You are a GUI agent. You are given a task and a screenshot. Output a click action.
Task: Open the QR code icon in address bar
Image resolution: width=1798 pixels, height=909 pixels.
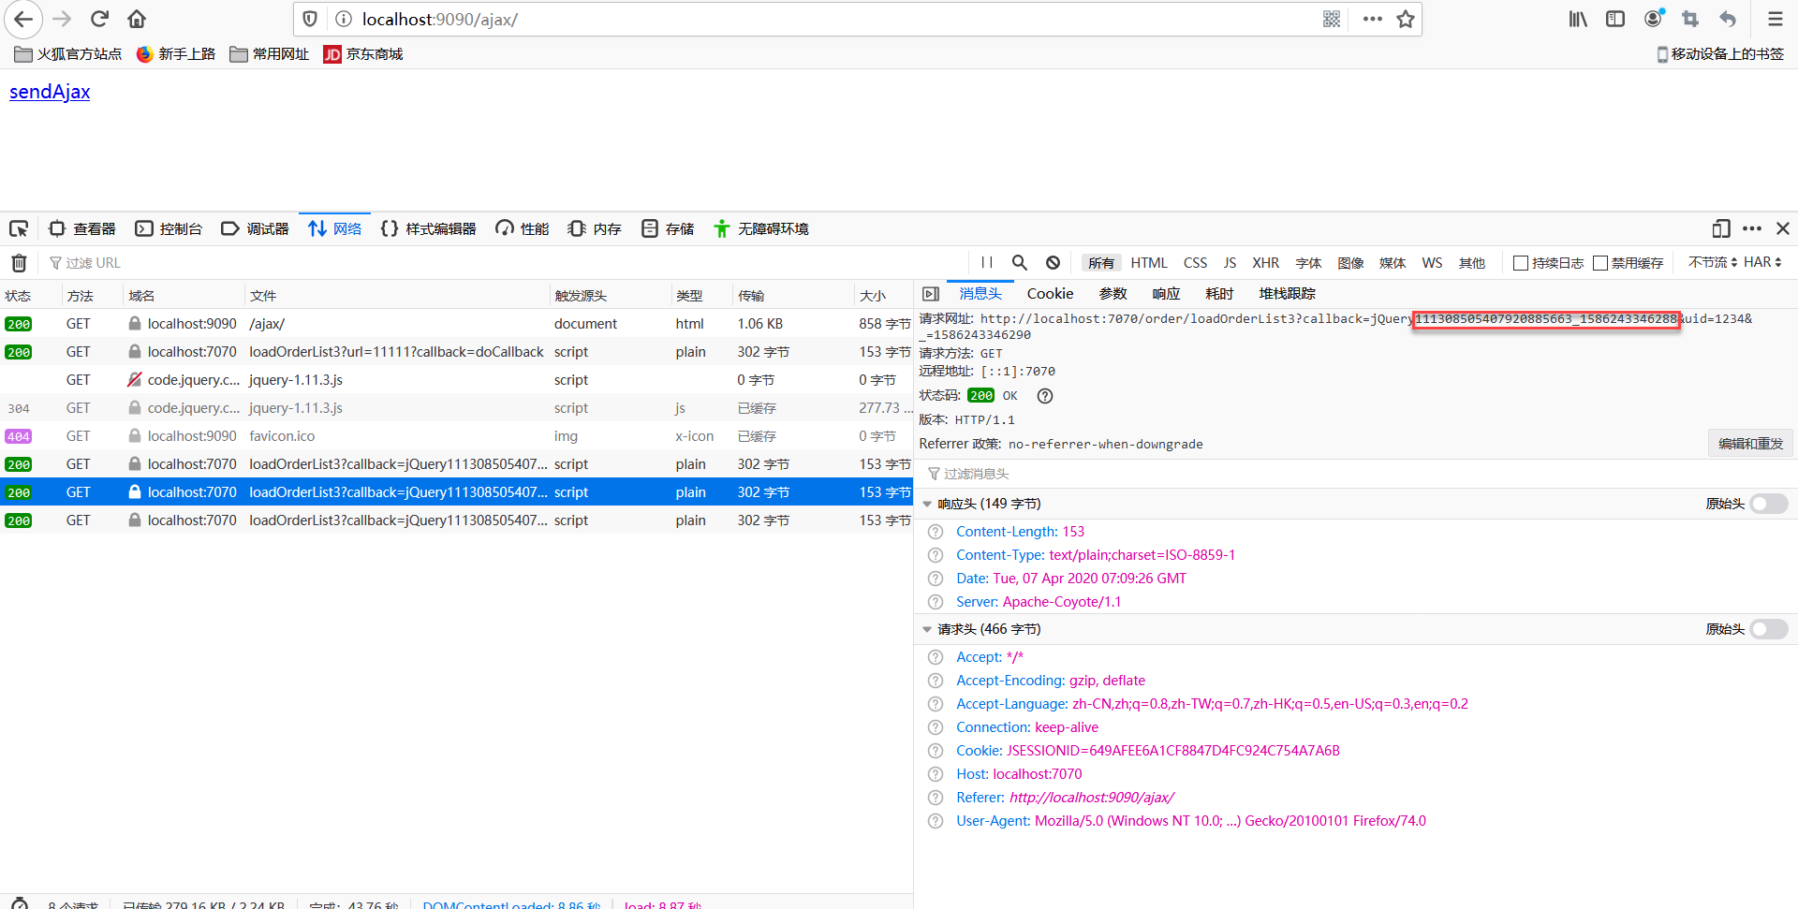1332,19
